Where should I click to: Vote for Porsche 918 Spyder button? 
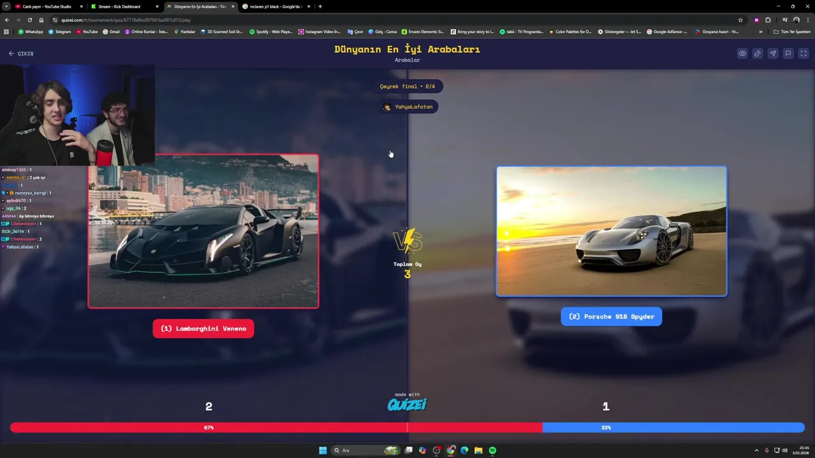(x=611, y=316)
